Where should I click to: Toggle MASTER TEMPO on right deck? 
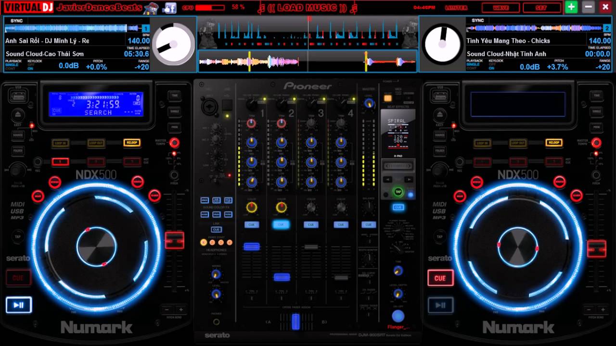(596, 143)
